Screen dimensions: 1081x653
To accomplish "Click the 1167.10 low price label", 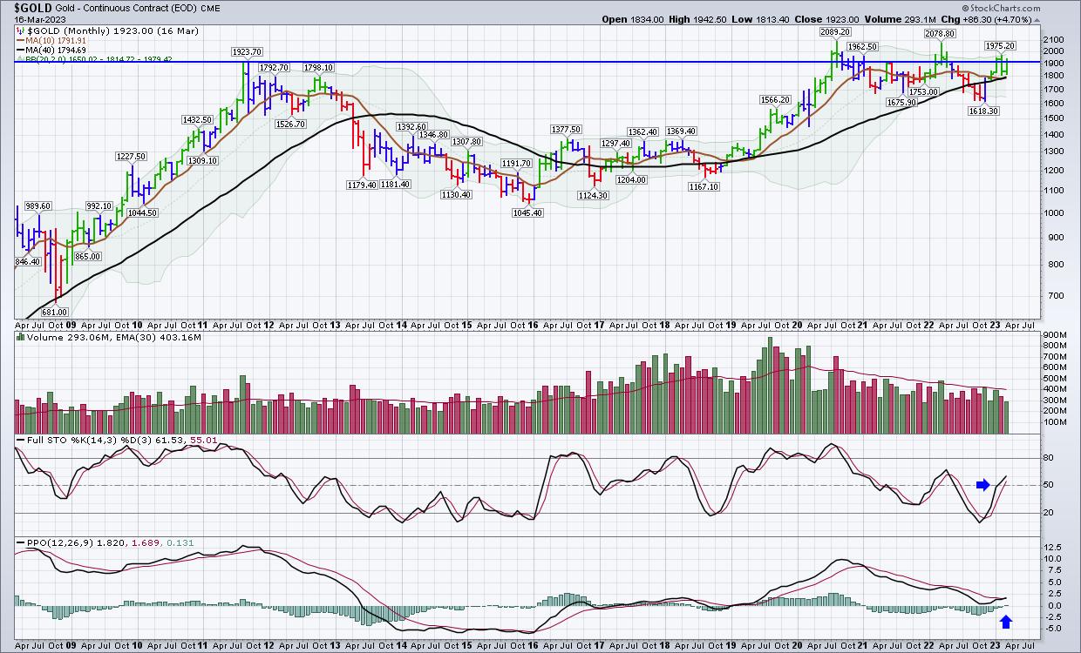I will pyautogui.click(x=704, y=186).
